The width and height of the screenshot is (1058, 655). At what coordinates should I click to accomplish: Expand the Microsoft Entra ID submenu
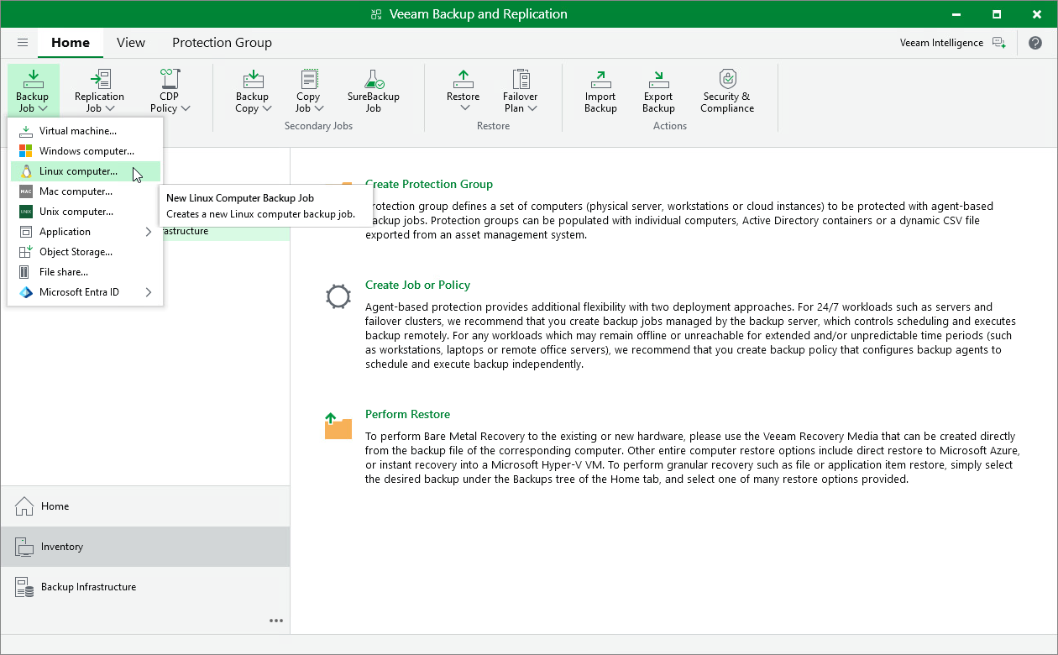tap(85, 292)
